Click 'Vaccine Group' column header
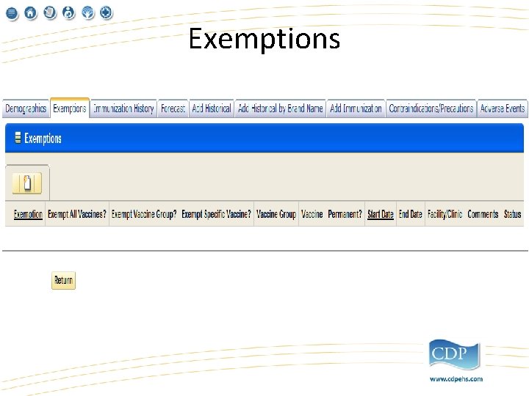Screen dimensions: 529x396 pos(276,214)
